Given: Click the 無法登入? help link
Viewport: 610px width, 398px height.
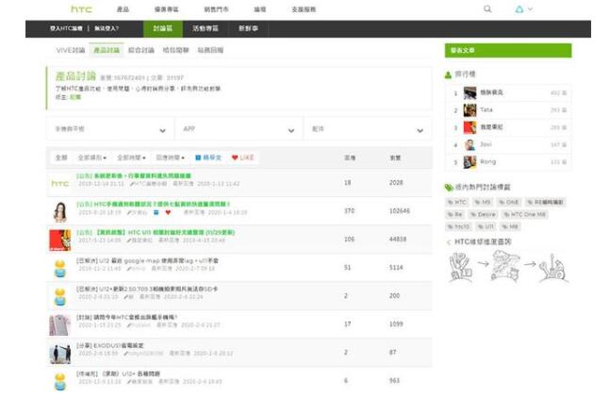Looking at the screenshot, I should coord(107,28).
